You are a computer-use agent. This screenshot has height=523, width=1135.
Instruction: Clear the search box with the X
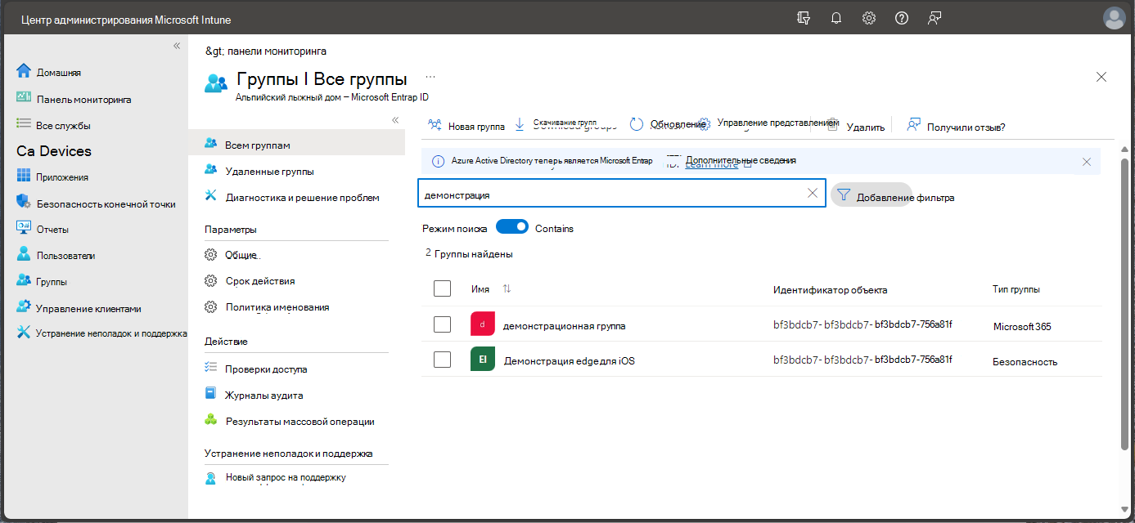click(813, 194)
